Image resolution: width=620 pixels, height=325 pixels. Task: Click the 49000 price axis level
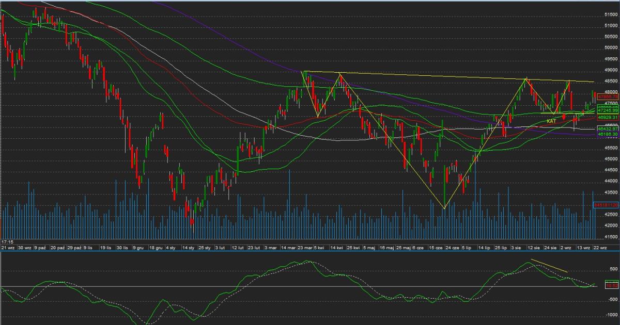[x=611, y=70]
